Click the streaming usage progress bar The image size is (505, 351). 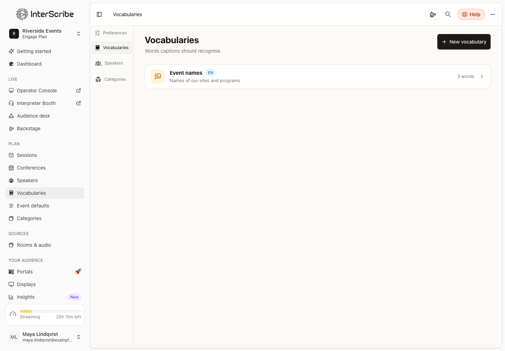(50, 311)
